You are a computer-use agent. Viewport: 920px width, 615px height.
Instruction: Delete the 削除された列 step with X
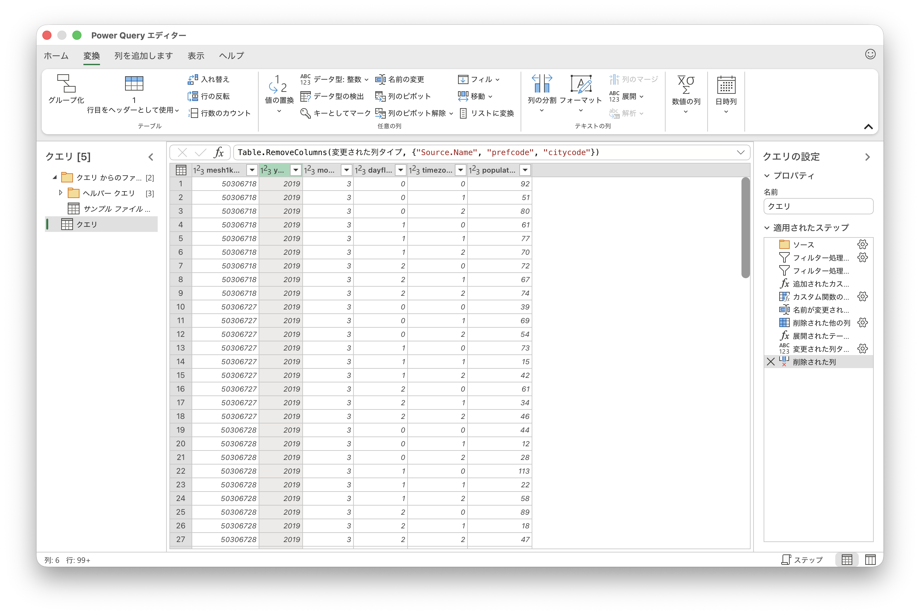[770, 362]
